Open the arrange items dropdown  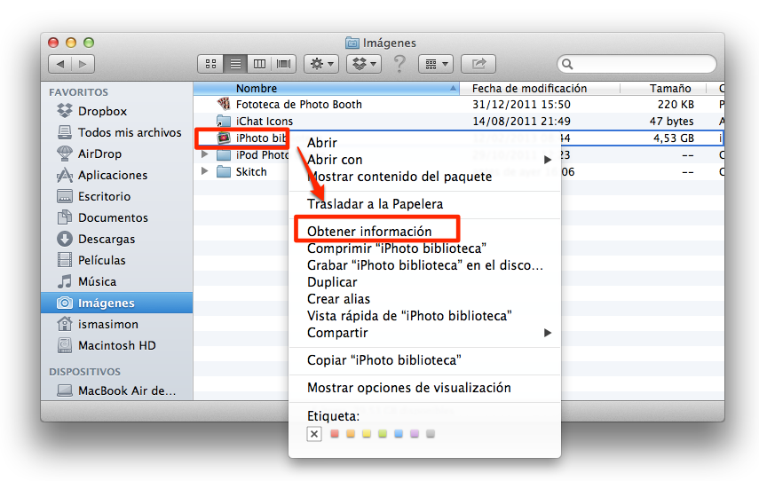coord(436,64)
